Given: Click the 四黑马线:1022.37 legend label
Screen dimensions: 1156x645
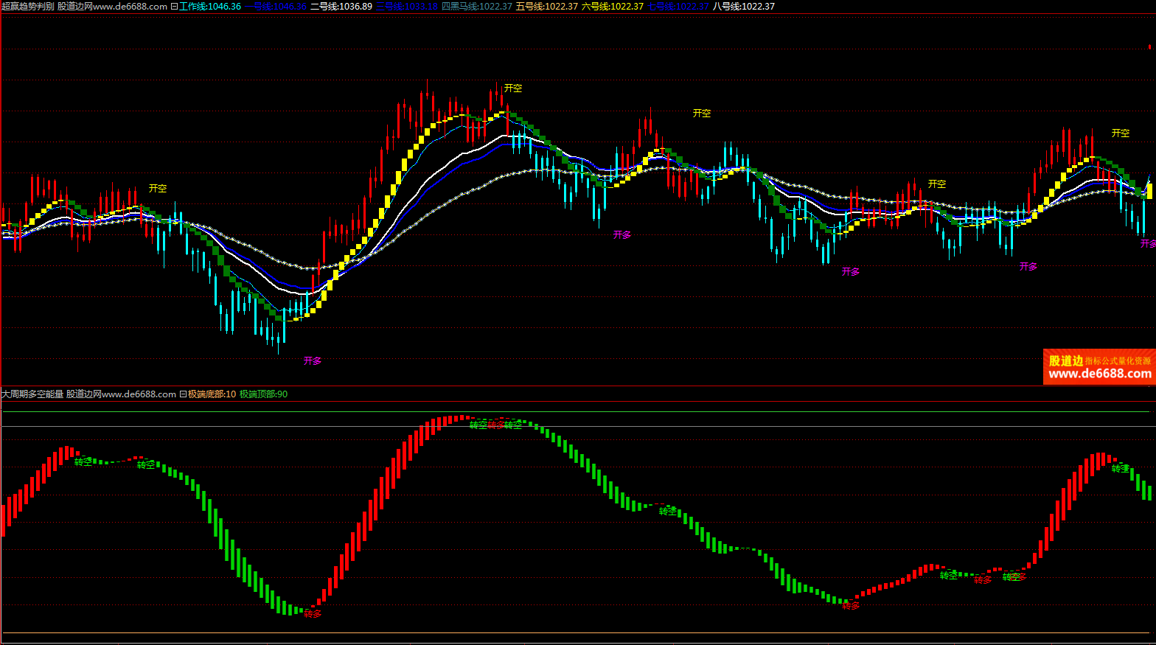Looking at the screenshot, I should click(x=476, y=7).
